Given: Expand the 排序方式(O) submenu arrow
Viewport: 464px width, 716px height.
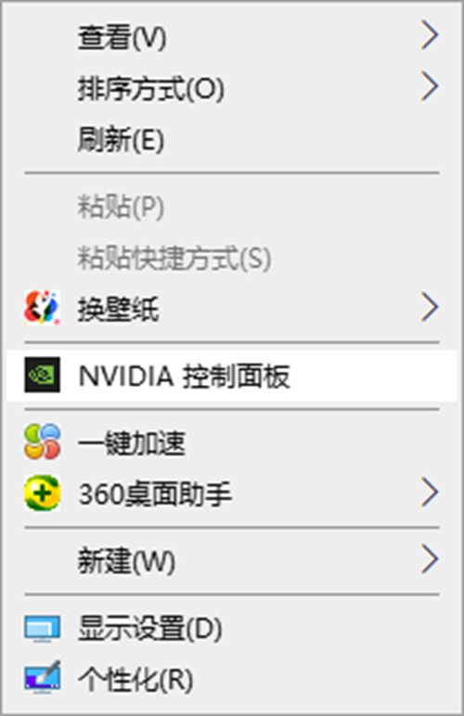Looking at the screenshot, I should coord(430,86).
